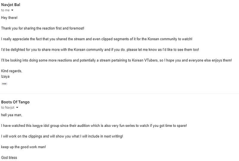Click the 'I really appreciate the fact' paragraph
The width and height of the screenshot is (239, 161).
tap(97, 39)
